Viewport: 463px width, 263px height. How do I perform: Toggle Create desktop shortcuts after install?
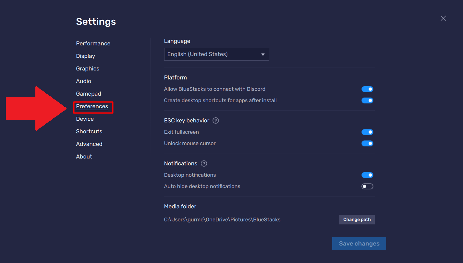pos(367,101)
